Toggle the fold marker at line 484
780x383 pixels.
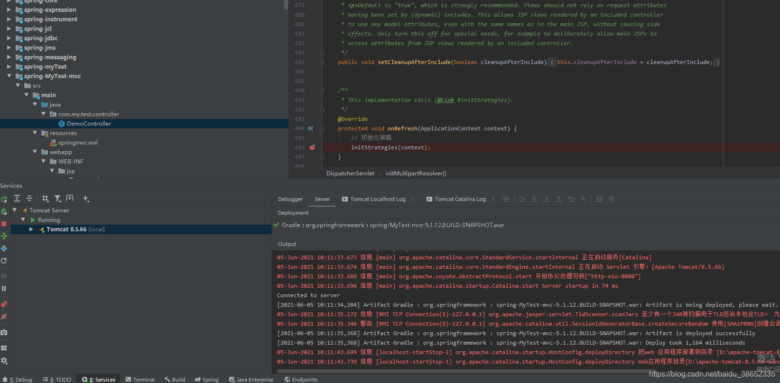tap(322, 53)
